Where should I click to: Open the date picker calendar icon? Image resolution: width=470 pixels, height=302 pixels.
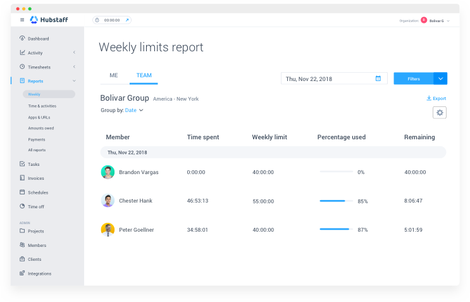(378, 79)
